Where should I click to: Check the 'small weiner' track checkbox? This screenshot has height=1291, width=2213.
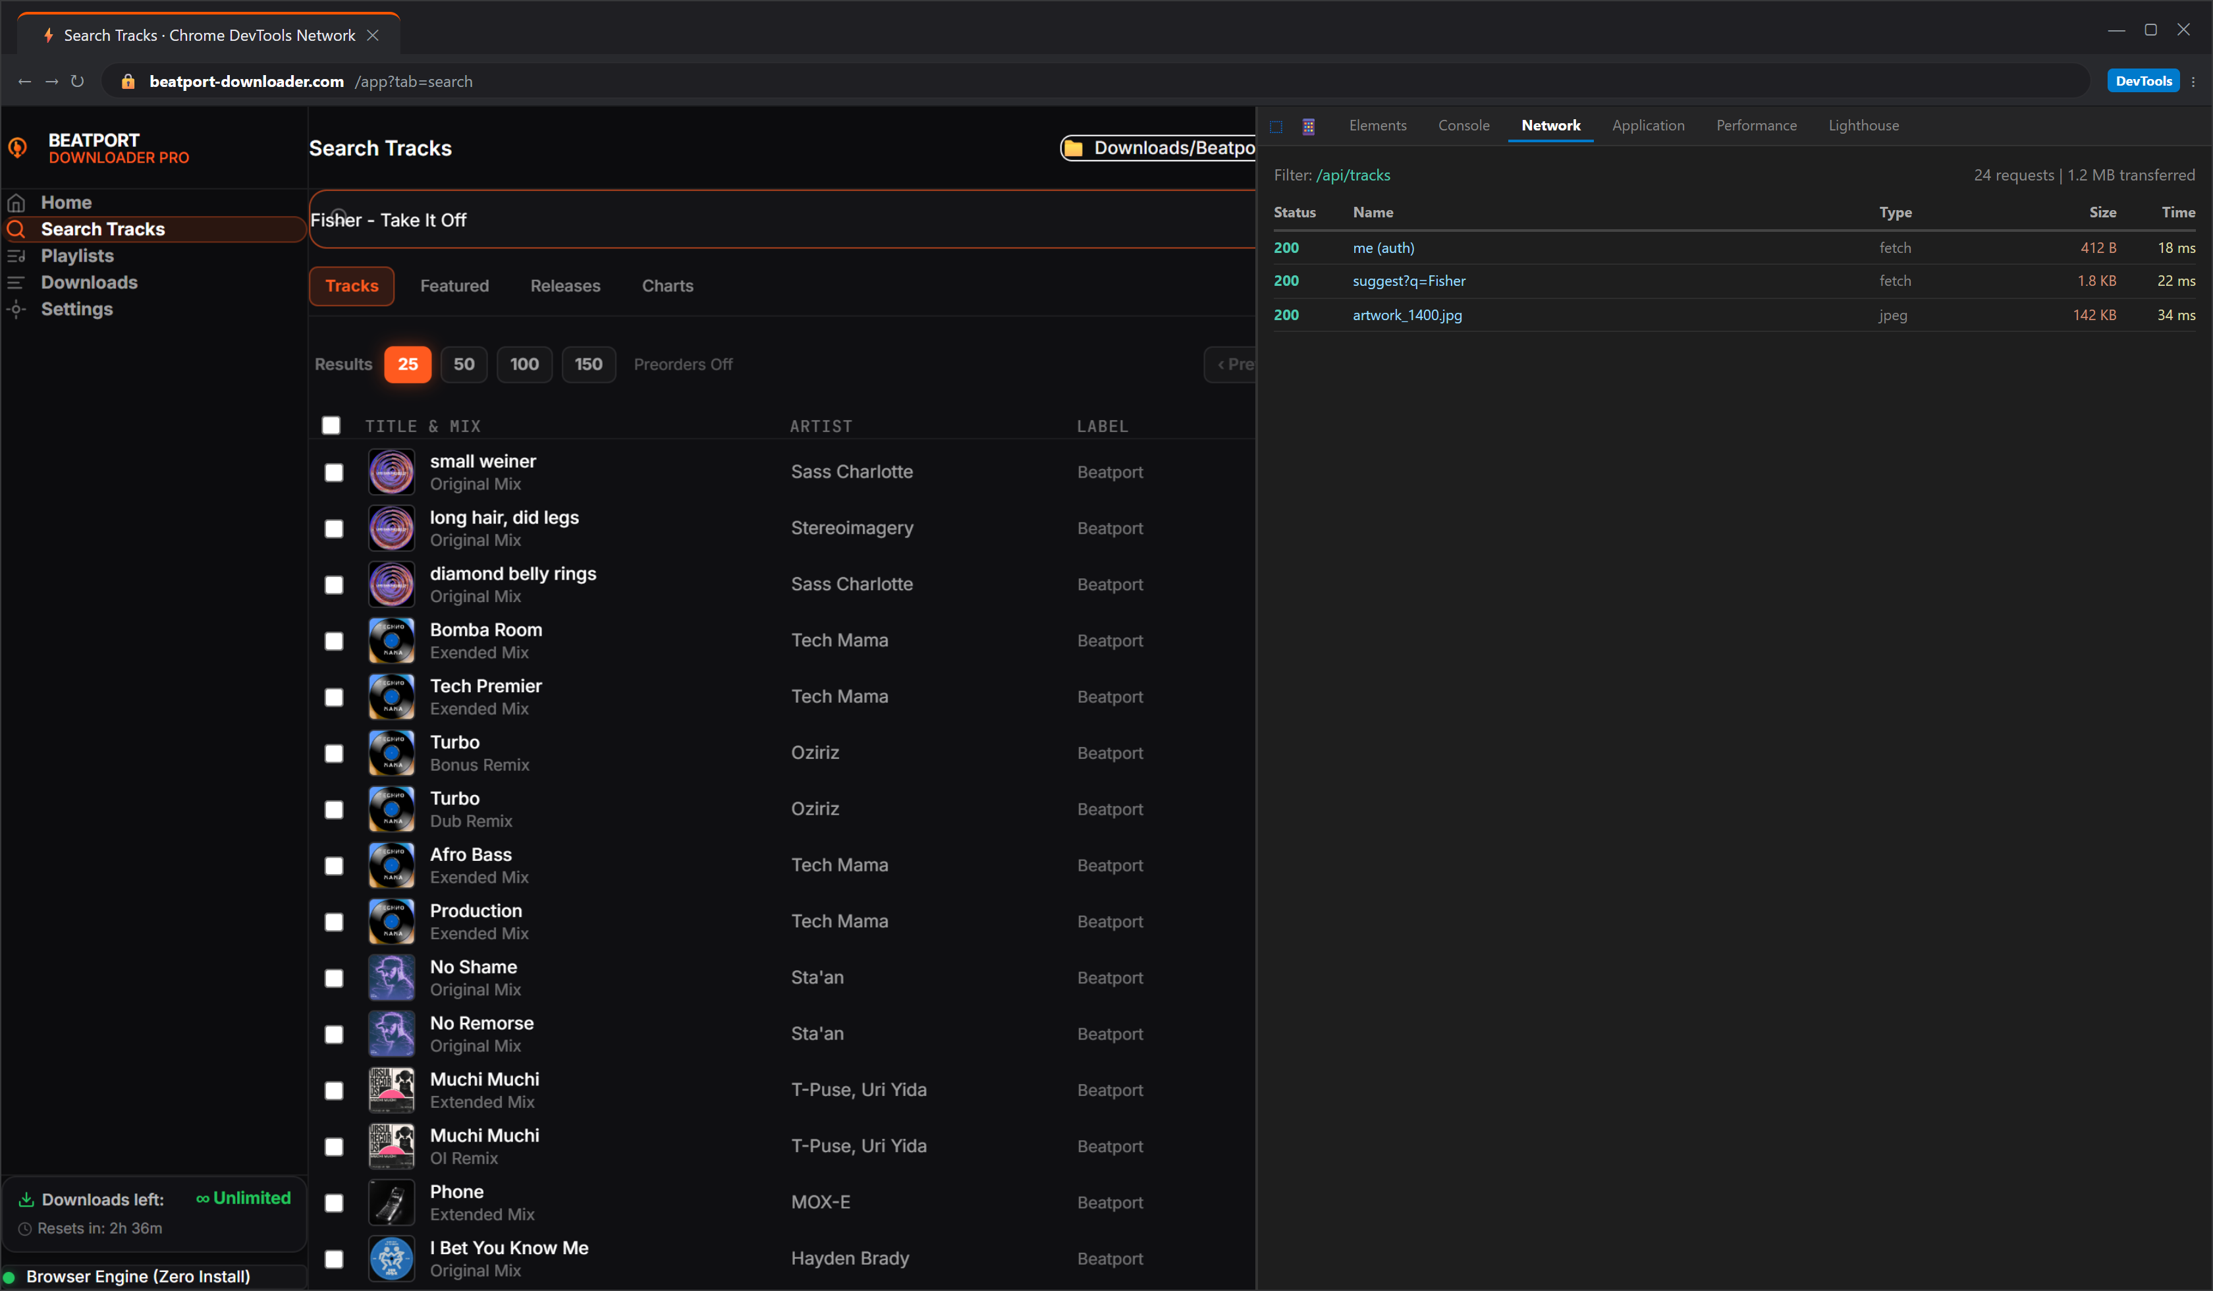point(334,472)
